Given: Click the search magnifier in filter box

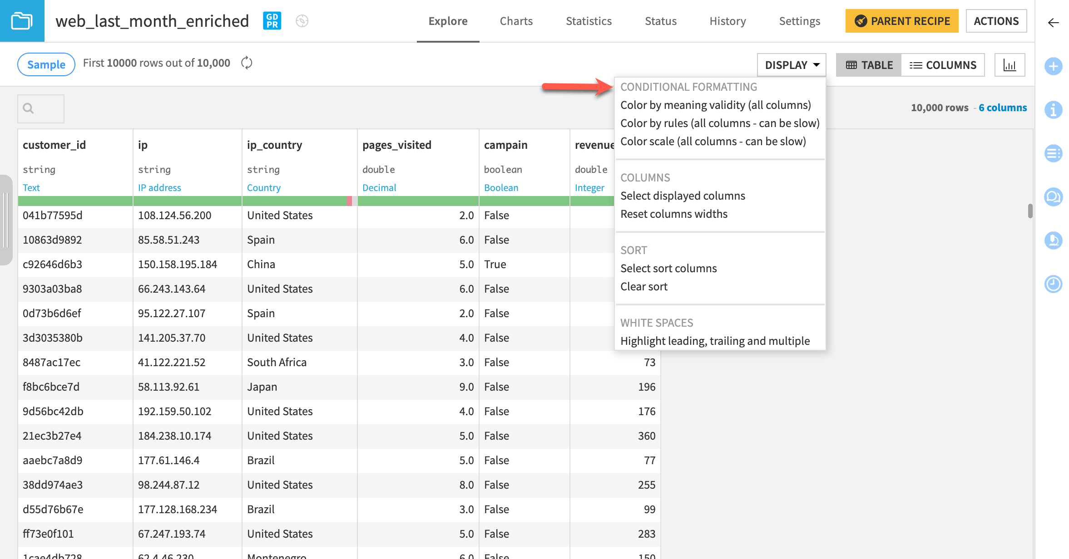Looking at the screenshot, I should pyautogui.click(x=28, y=108).
